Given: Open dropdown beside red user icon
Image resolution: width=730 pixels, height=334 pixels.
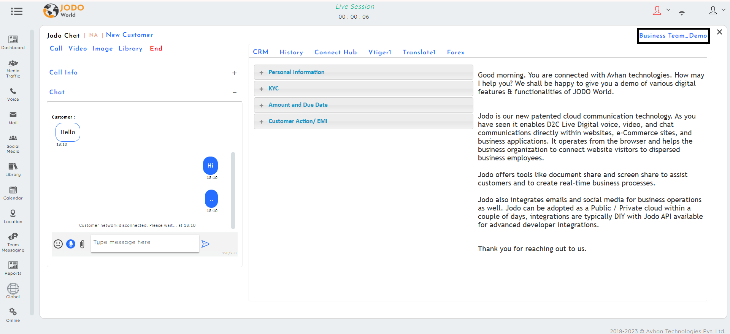Looking at the screenshot, I should coord(668,10).
